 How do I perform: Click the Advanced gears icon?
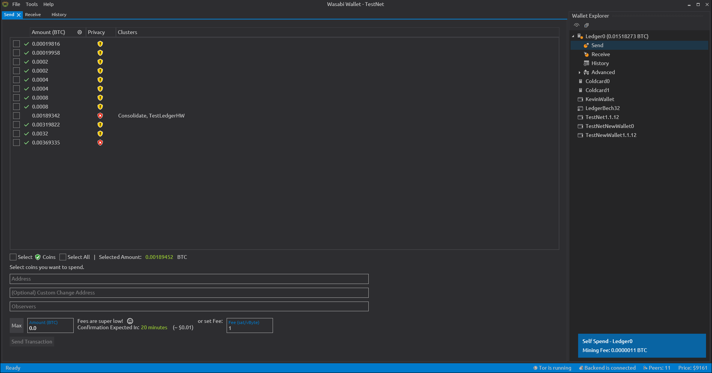586,72
